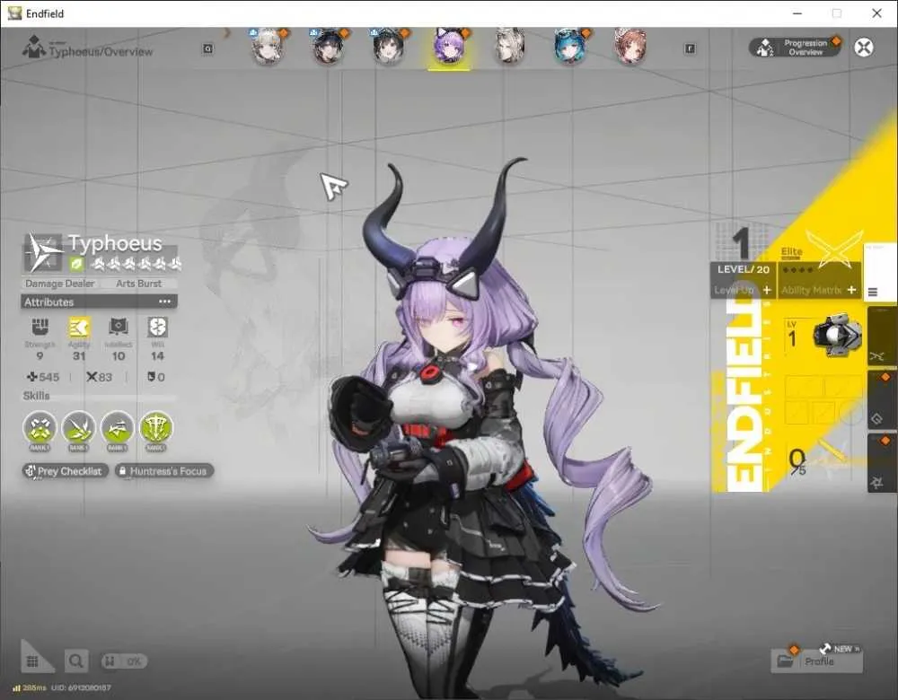Select the purple-haired horned operator portrait
The image size is (898, 700).
449,47
